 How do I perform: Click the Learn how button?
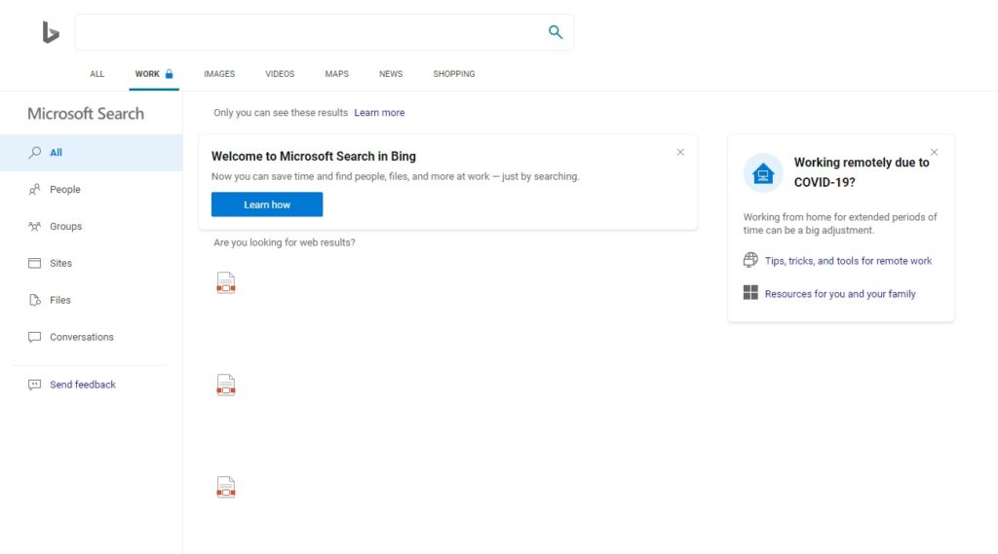[267, 204]
